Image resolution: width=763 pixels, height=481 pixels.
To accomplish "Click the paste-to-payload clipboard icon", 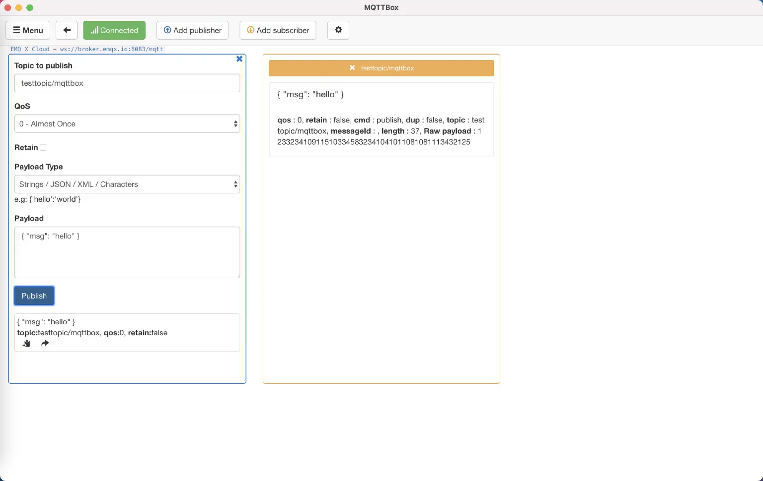I will tap(26, 343).
